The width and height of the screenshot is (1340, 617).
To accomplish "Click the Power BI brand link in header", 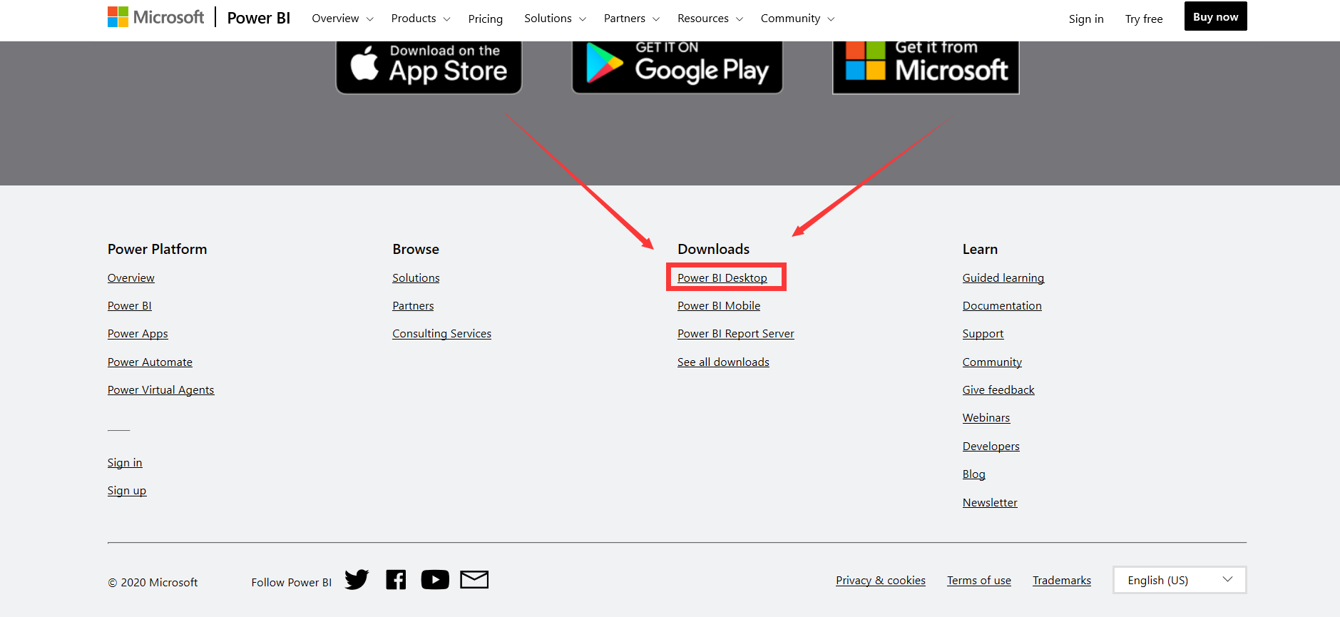I will (x=259, y=18).
